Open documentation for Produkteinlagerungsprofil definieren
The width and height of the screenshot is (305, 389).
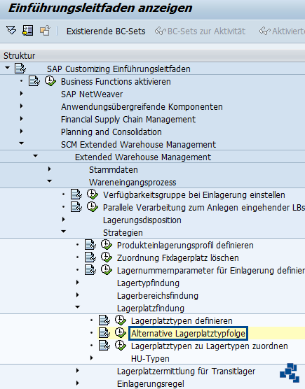(x=90, y=245)
